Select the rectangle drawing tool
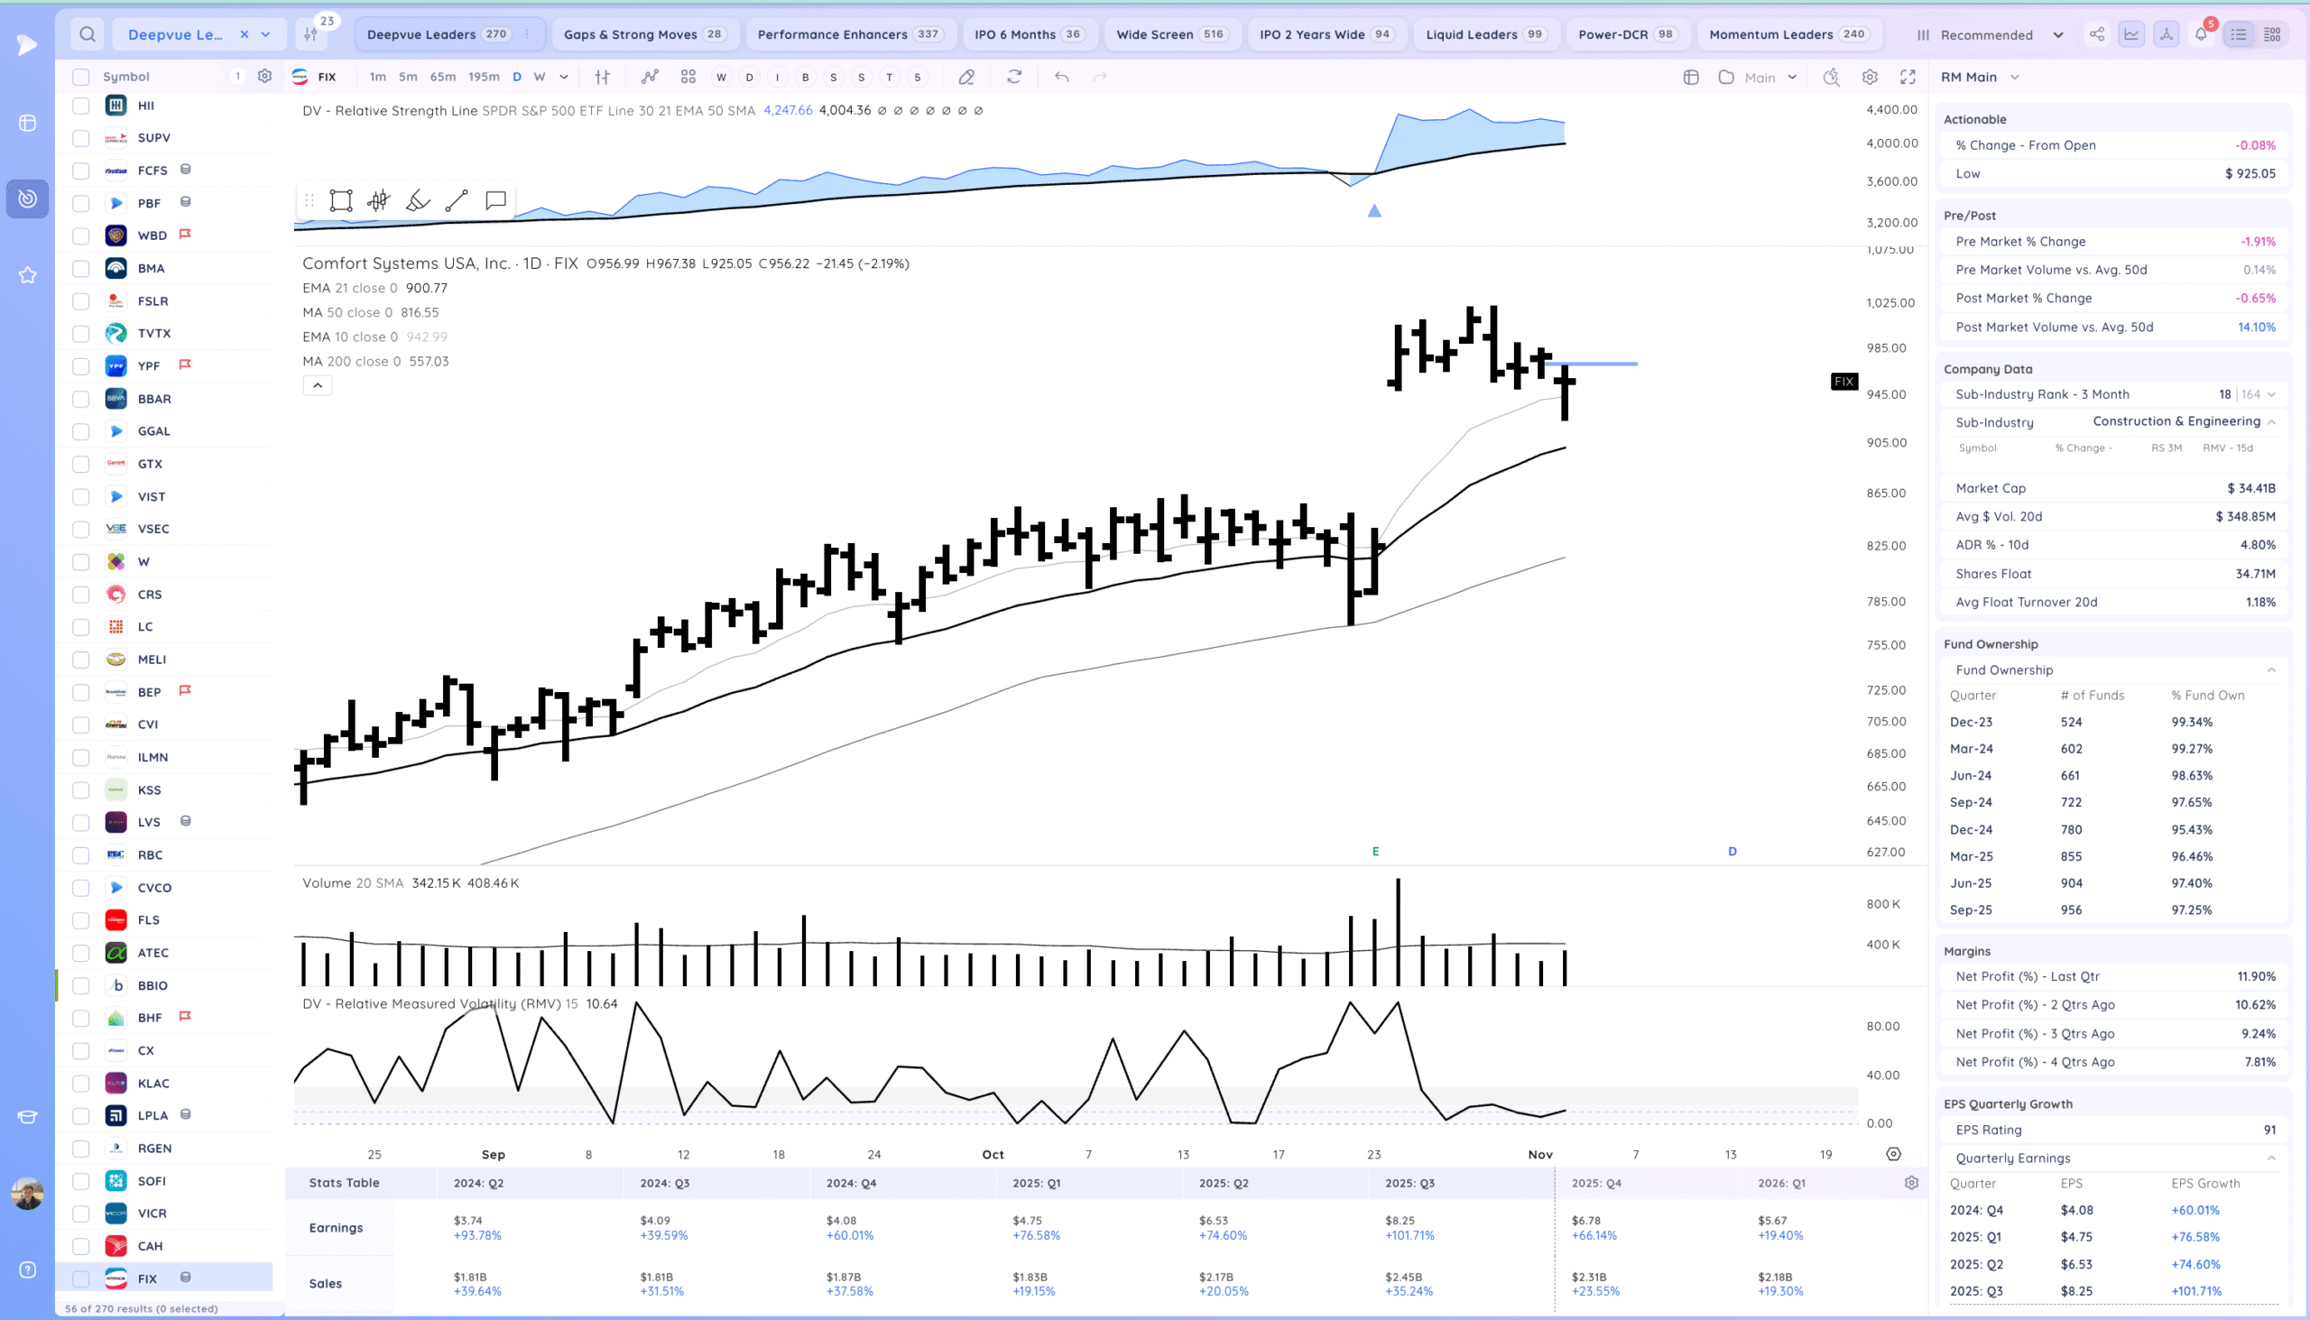This screenshot has height=1320, width=2310. coord(341,200)
